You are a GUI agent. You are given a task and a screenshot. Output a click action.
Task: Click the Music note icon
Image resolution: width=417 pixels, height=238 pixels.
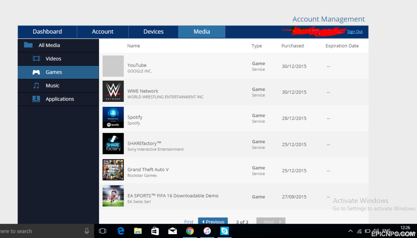[36, 85]
